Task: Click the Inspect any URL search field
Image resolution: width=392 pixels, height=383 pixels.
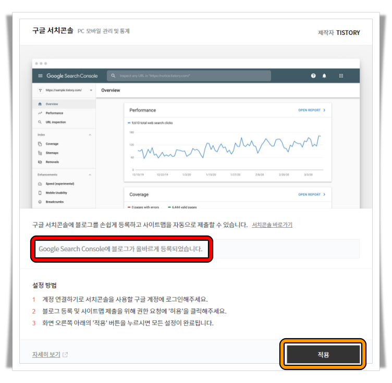Action: click(189, 76)
